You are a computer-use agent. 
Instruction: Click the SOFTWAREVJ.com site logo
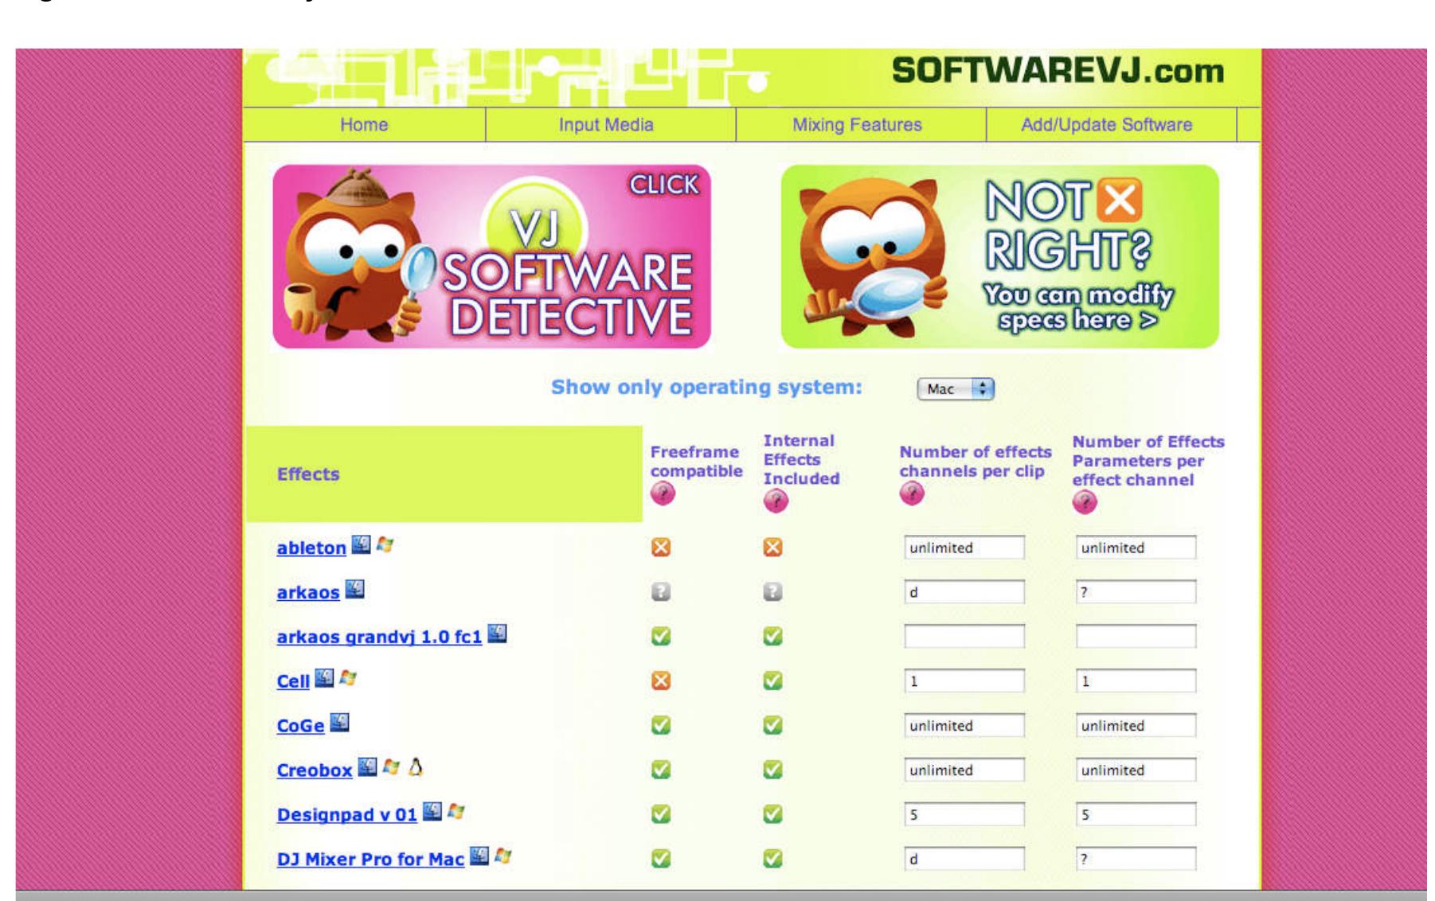click(1058, 71)
